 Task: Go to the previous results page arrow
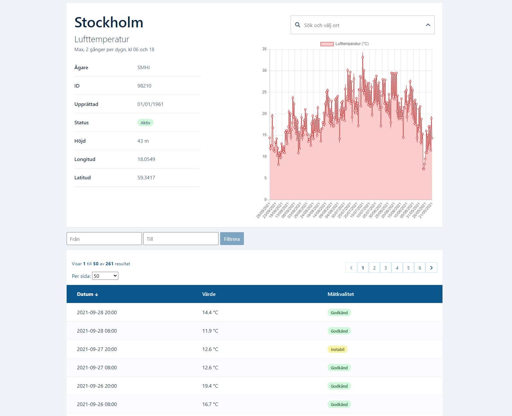[351, 268]
